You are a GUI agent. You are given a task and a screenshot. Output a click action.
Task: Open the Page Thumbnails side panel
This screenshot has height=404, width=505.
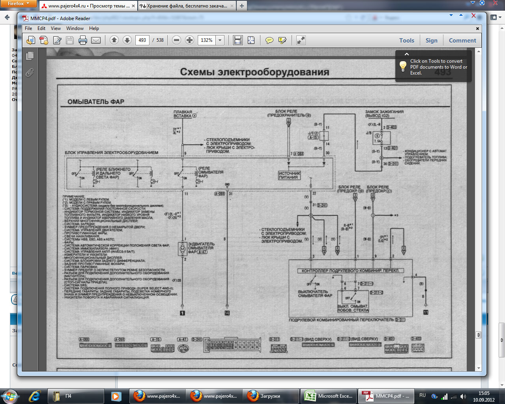click(30, 56)
